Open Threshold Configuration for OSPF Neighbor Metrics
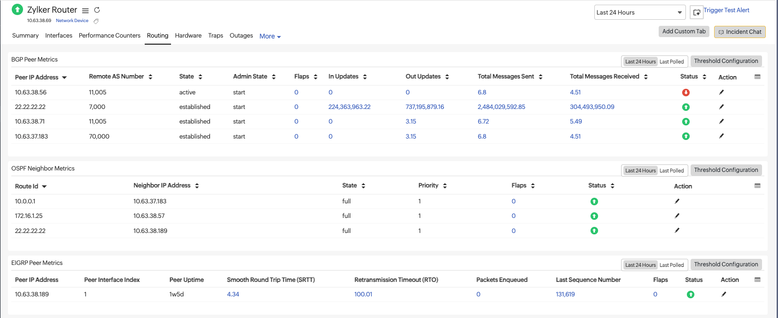 pyautogui.click(x=726, y=170)
